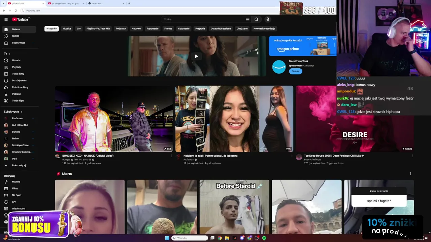The image size is (431, 242).
Task: Open Profanum channel in subscriptions
Action: pos(20,118)
